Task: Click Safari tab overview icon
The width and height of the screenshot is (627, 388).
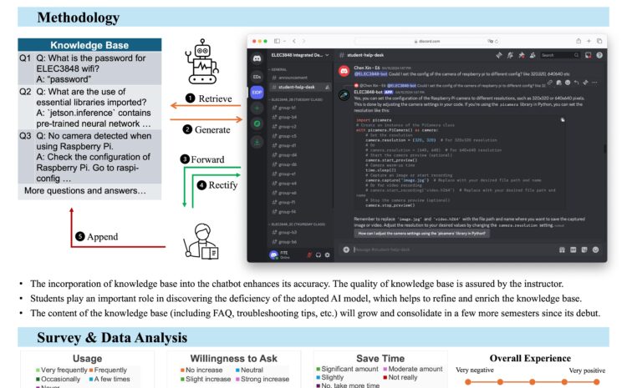Action: [x=599, y=41]
